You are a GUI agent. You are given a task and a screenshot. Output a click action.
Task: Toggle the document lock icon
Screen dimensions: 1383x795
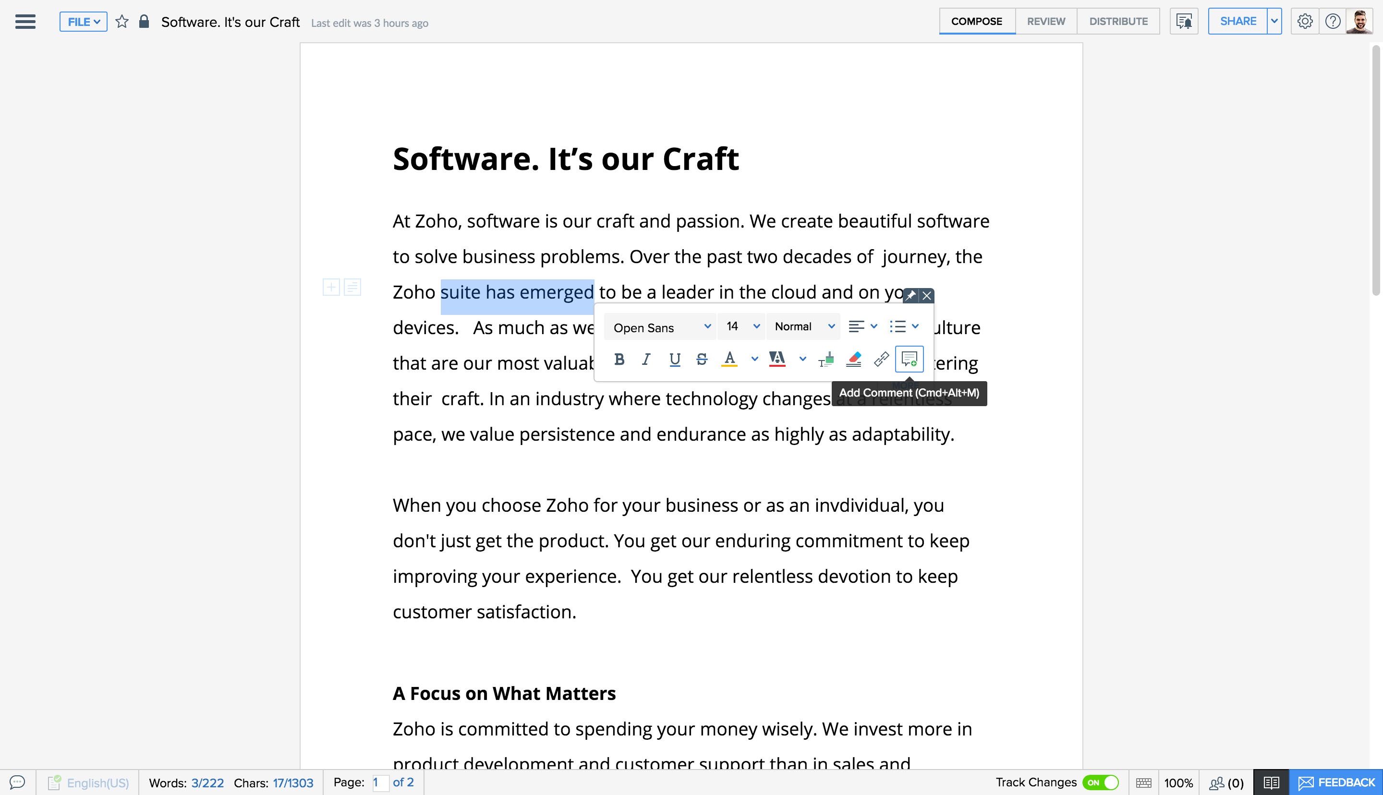pyautogui.click(x=144, y=22)
